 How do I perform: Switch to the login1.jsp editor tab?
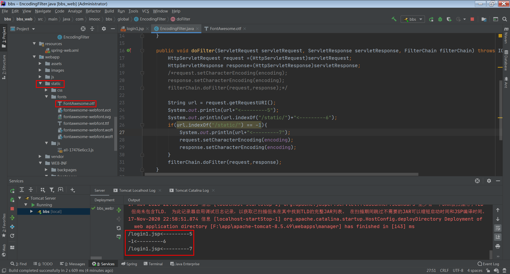point(135,29)
